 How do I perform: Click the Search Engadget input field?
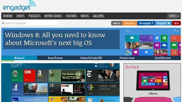[x=30, y=23]
